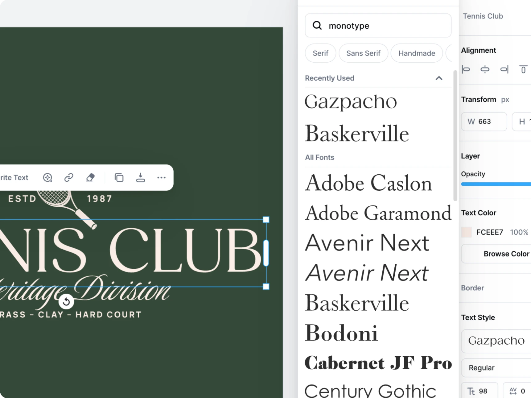The width and height of the screenshot is (531, 398).
Task: Align the text layer to the top
Action: (x=523, y=69)
